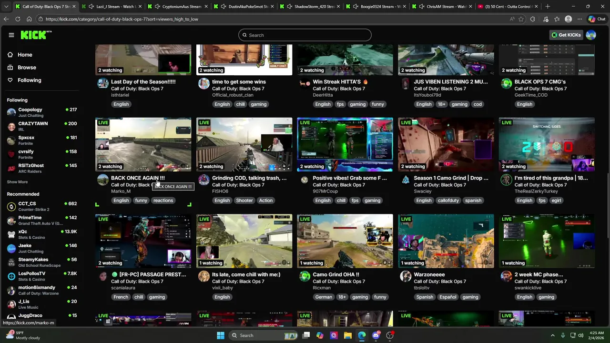
Task: Expand Show More under Following
Action: click(x=17, y=182)
